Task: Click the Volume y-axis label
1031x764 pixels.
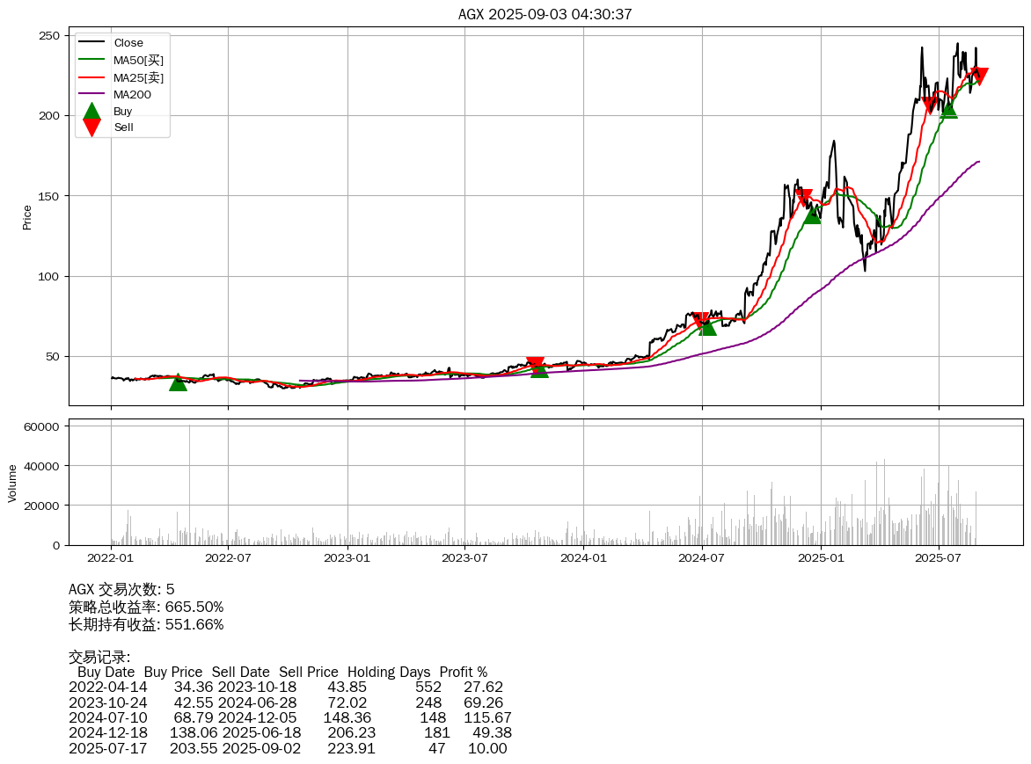Action: (12, 484)
